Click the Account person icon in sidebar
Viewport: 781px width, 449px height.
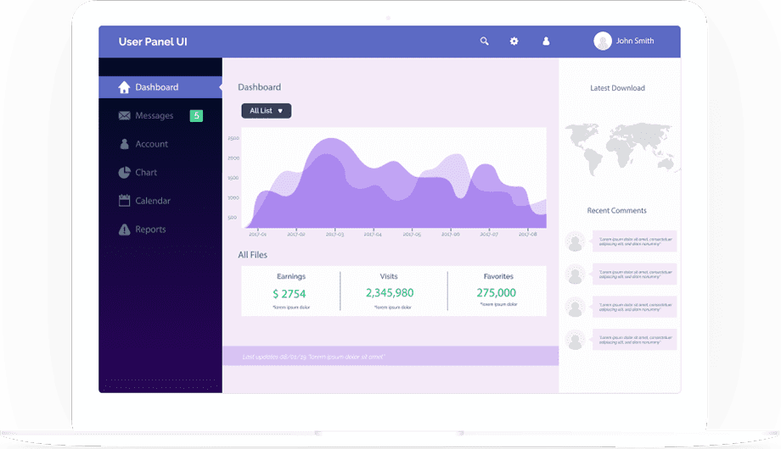(124, 144)
